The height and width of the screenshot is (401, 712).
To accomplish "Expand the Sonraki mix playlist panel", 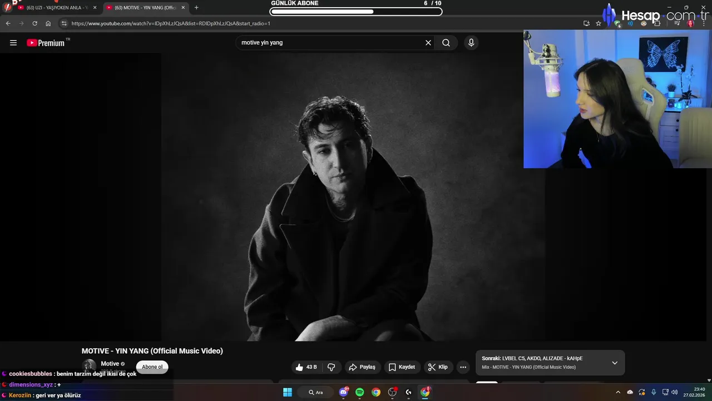I will [615, 363].
